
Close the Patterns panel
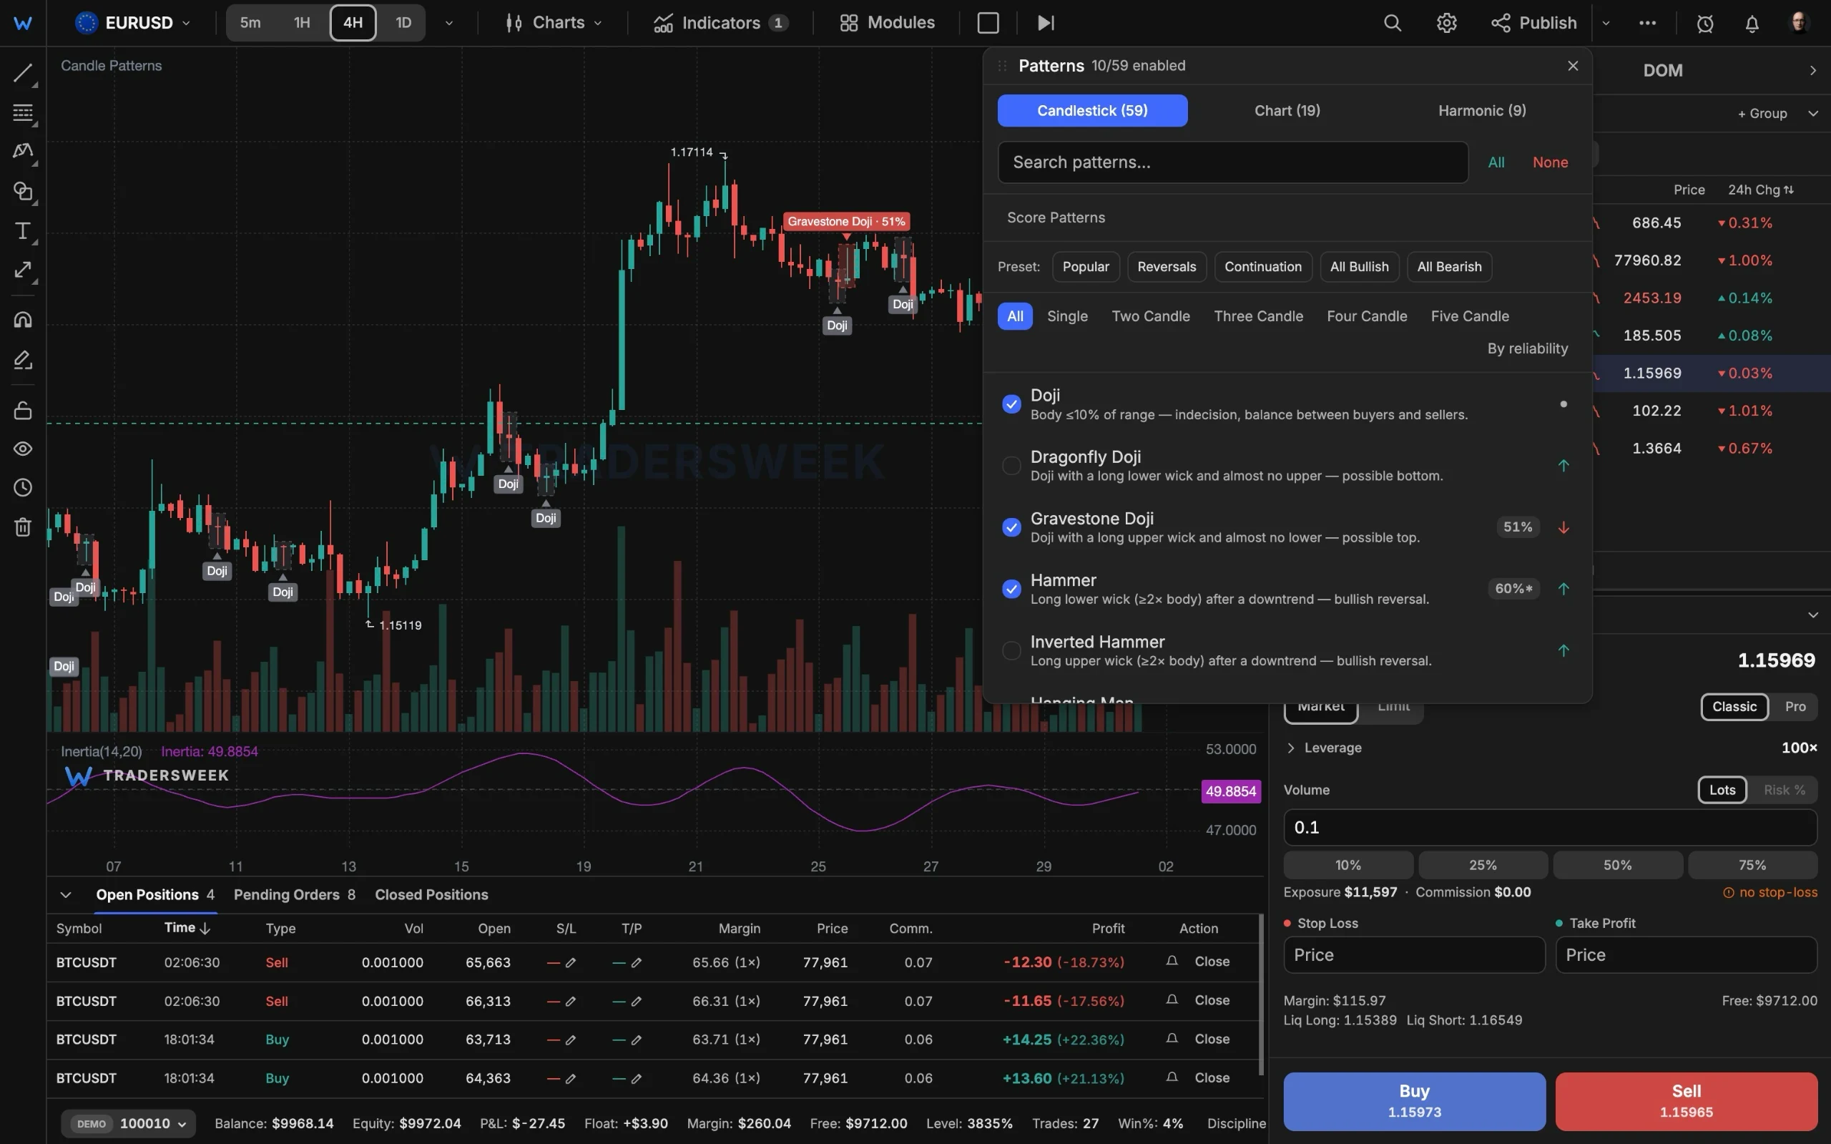pos(1572,66)
